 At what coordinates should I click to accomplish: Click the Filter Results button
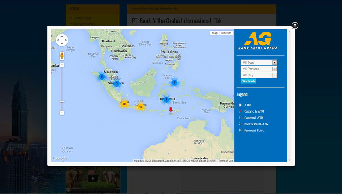tap(248, 81)
